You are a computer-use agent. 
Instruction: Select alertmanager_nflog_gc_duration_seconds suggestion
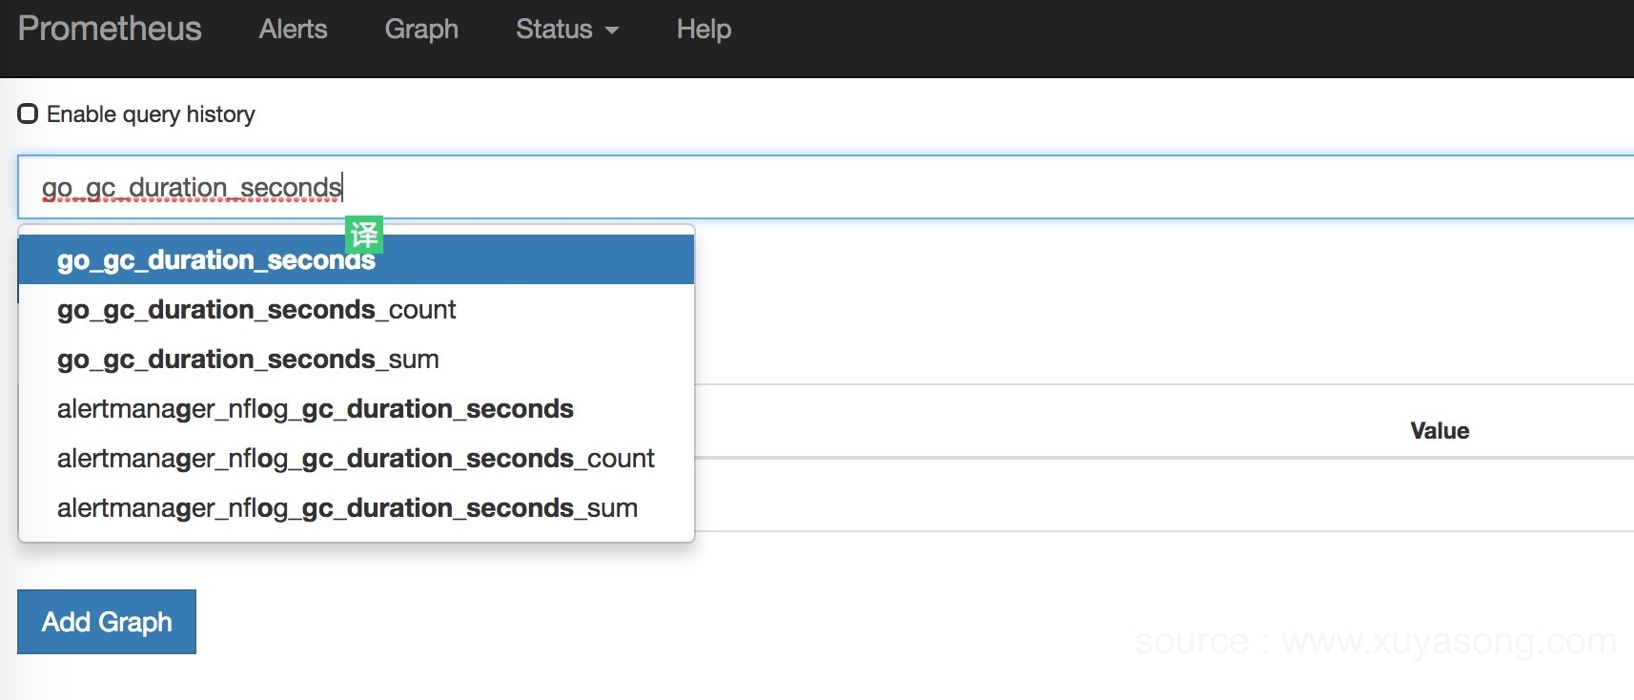point(315,409)
